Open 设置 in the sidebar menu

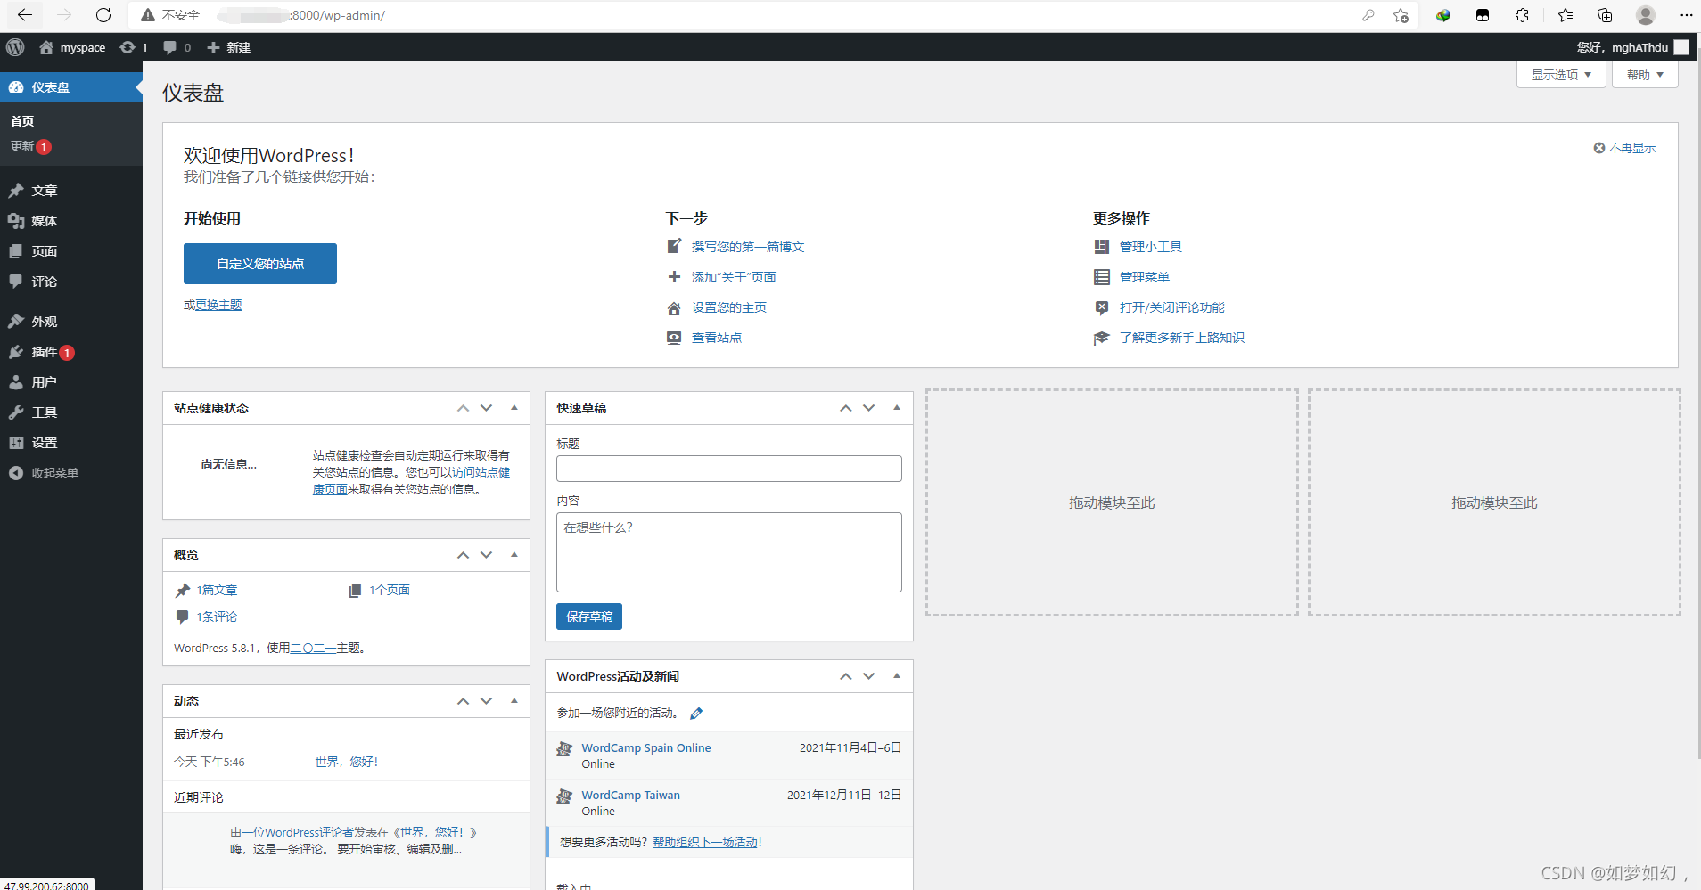pos(71,443)
